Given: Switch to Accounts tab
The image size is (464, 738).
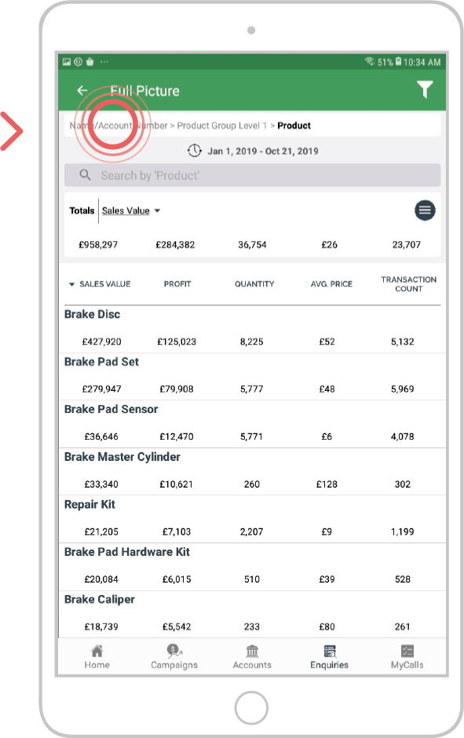Looking at the screenshot, I should point(252,656).
